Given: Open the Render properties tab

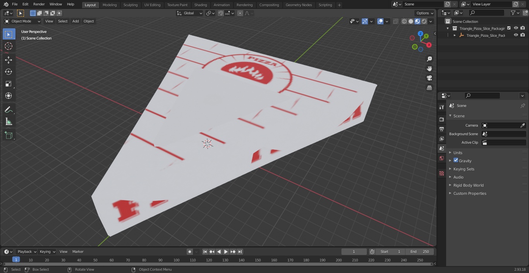Looking at the screenshot, I should point(441,119).
